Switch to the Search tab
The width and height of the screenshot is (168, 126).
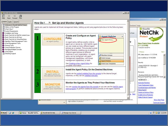pos(16,22)
